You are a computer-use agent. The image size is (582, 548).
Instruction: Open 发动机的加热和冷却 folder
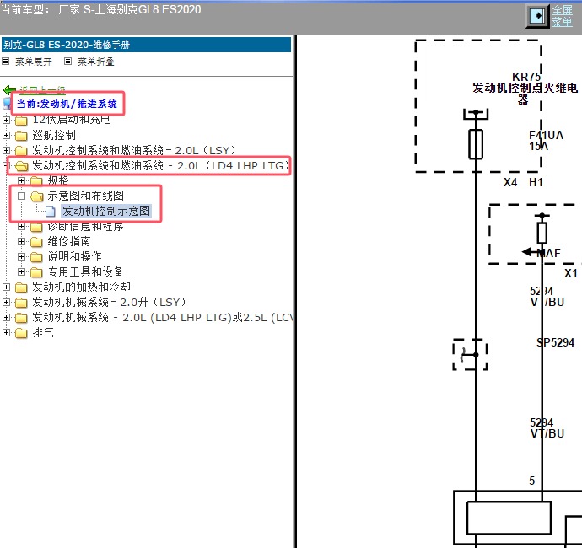81,287
